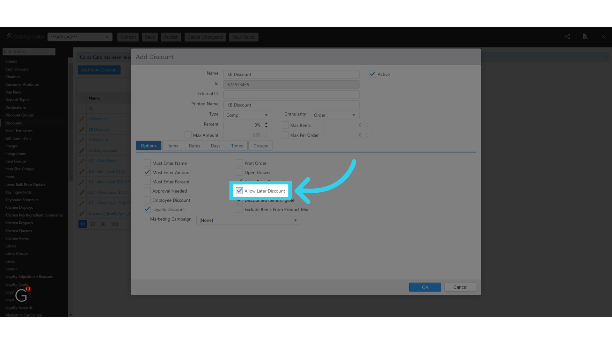Click edit pencil for DD - Order Level 50% row
Viewport: 612px width, 344px height.
82,203
